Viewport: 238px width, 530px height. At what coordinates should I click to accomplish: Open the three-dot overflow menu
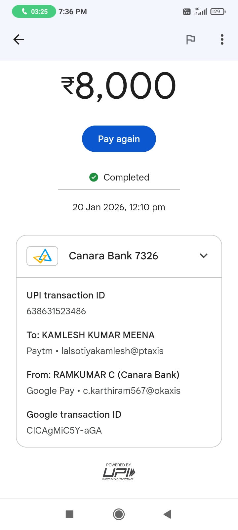coord(222,40)
